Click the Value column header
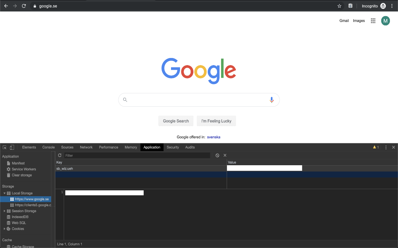This screenshot has width=398, height=248. coord(312,162)
